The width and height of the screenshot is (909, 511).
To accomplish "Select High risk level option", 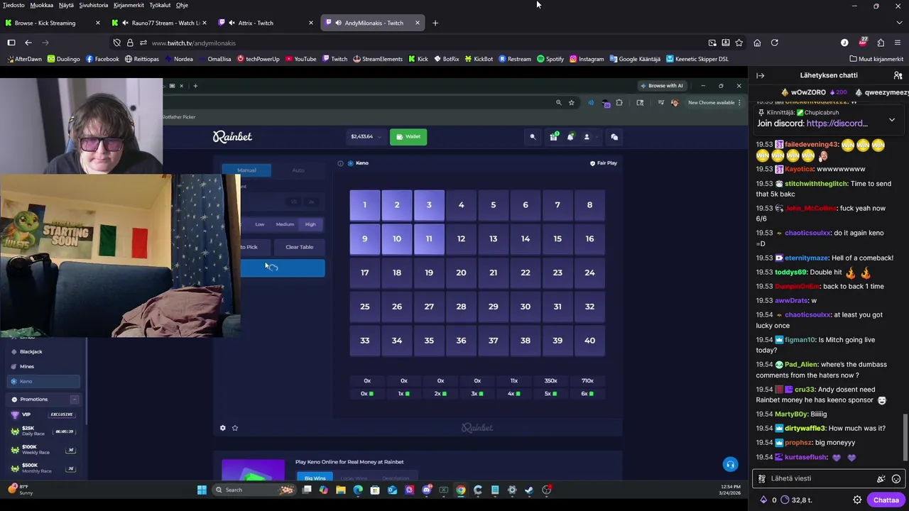I will point(310,224).
